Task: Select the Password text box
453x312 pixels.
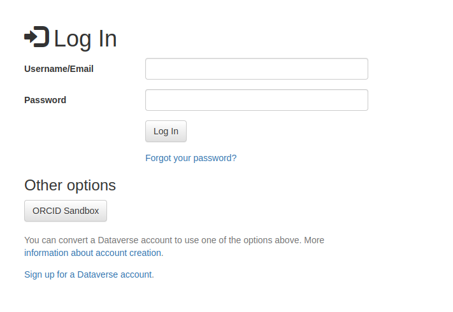Action: [x=256, y=100]
